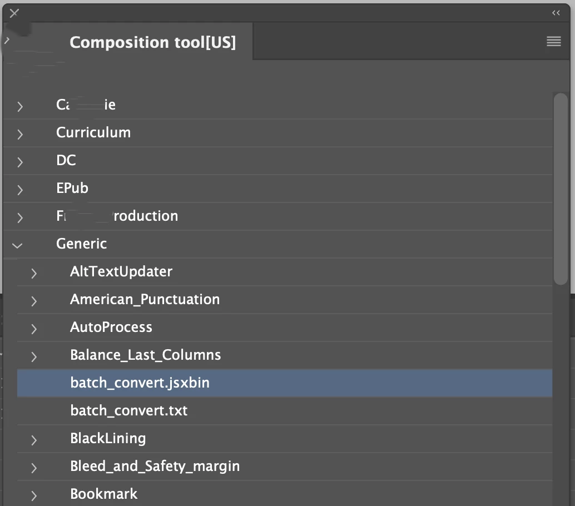The width and height of the screenshot is (575, 506).
Task: Select the batch_convert.jsxbin script
Action: 140,383
